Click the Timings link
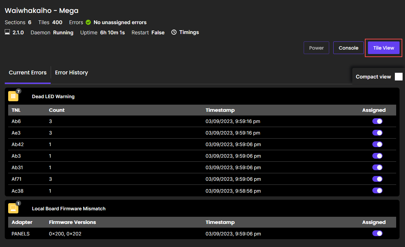The image size is (405, 247). click(189, 32)
